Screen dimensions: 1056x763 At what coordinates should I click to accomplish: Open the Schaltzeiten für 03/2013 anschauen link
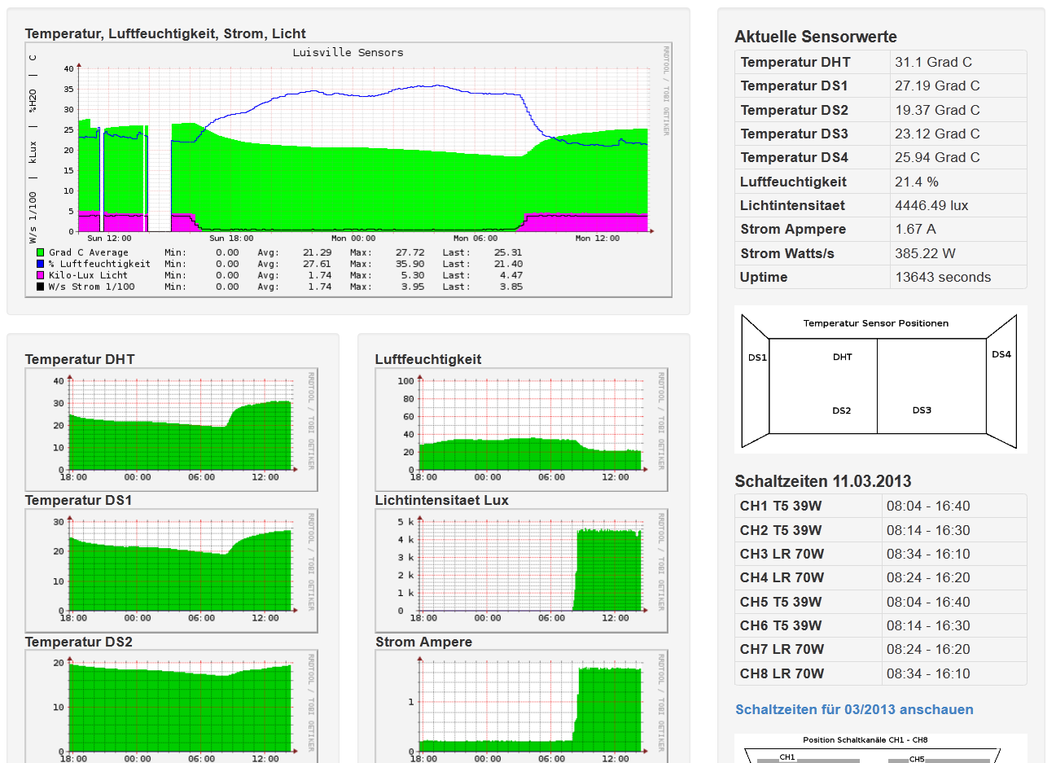click(854, 709)
